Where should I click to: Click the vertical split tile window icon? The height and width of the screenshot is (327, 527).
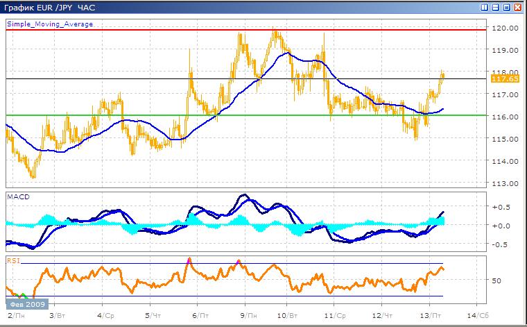coord(483,8)
